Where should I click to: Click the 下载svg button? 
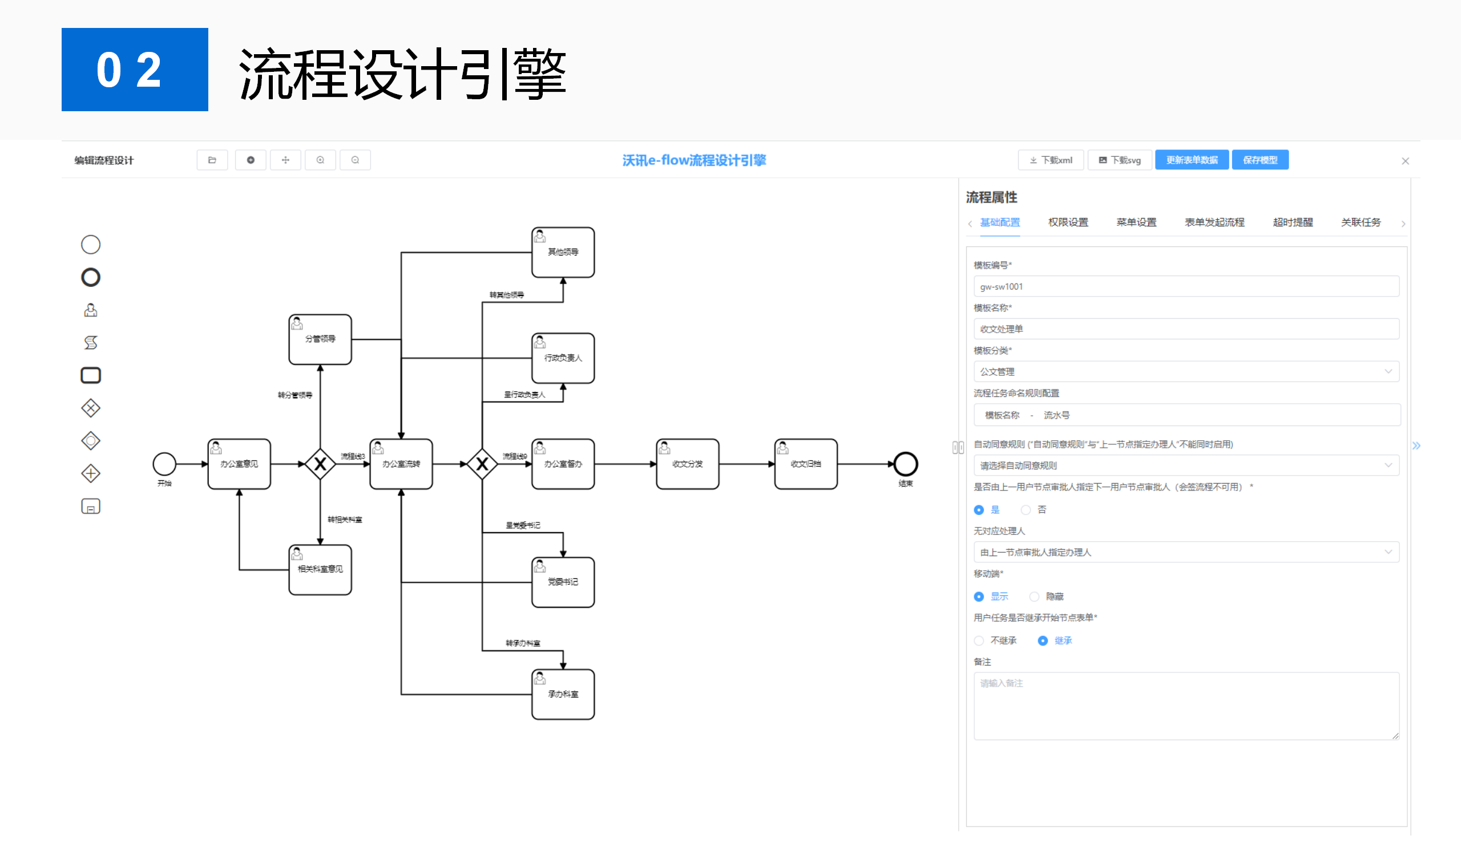point(1120,160)
